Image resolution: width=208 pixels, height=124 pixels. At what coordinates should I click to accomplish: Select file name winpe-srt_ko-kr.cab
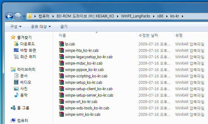point(81,102)
